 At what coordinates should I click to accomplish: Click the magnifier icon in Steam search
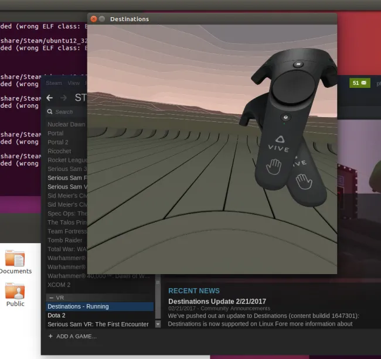pos(50,112)
